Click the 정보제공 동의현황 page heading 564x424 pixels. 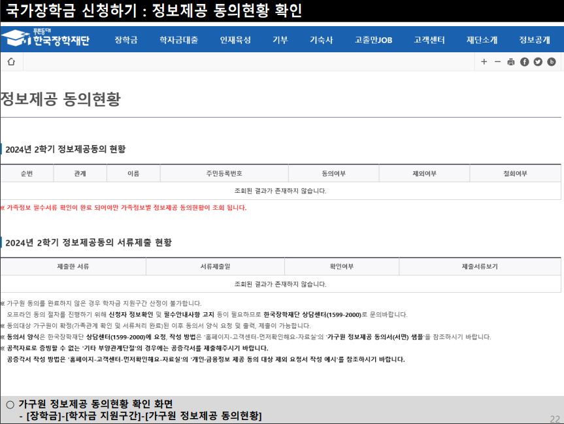(60, 99)
